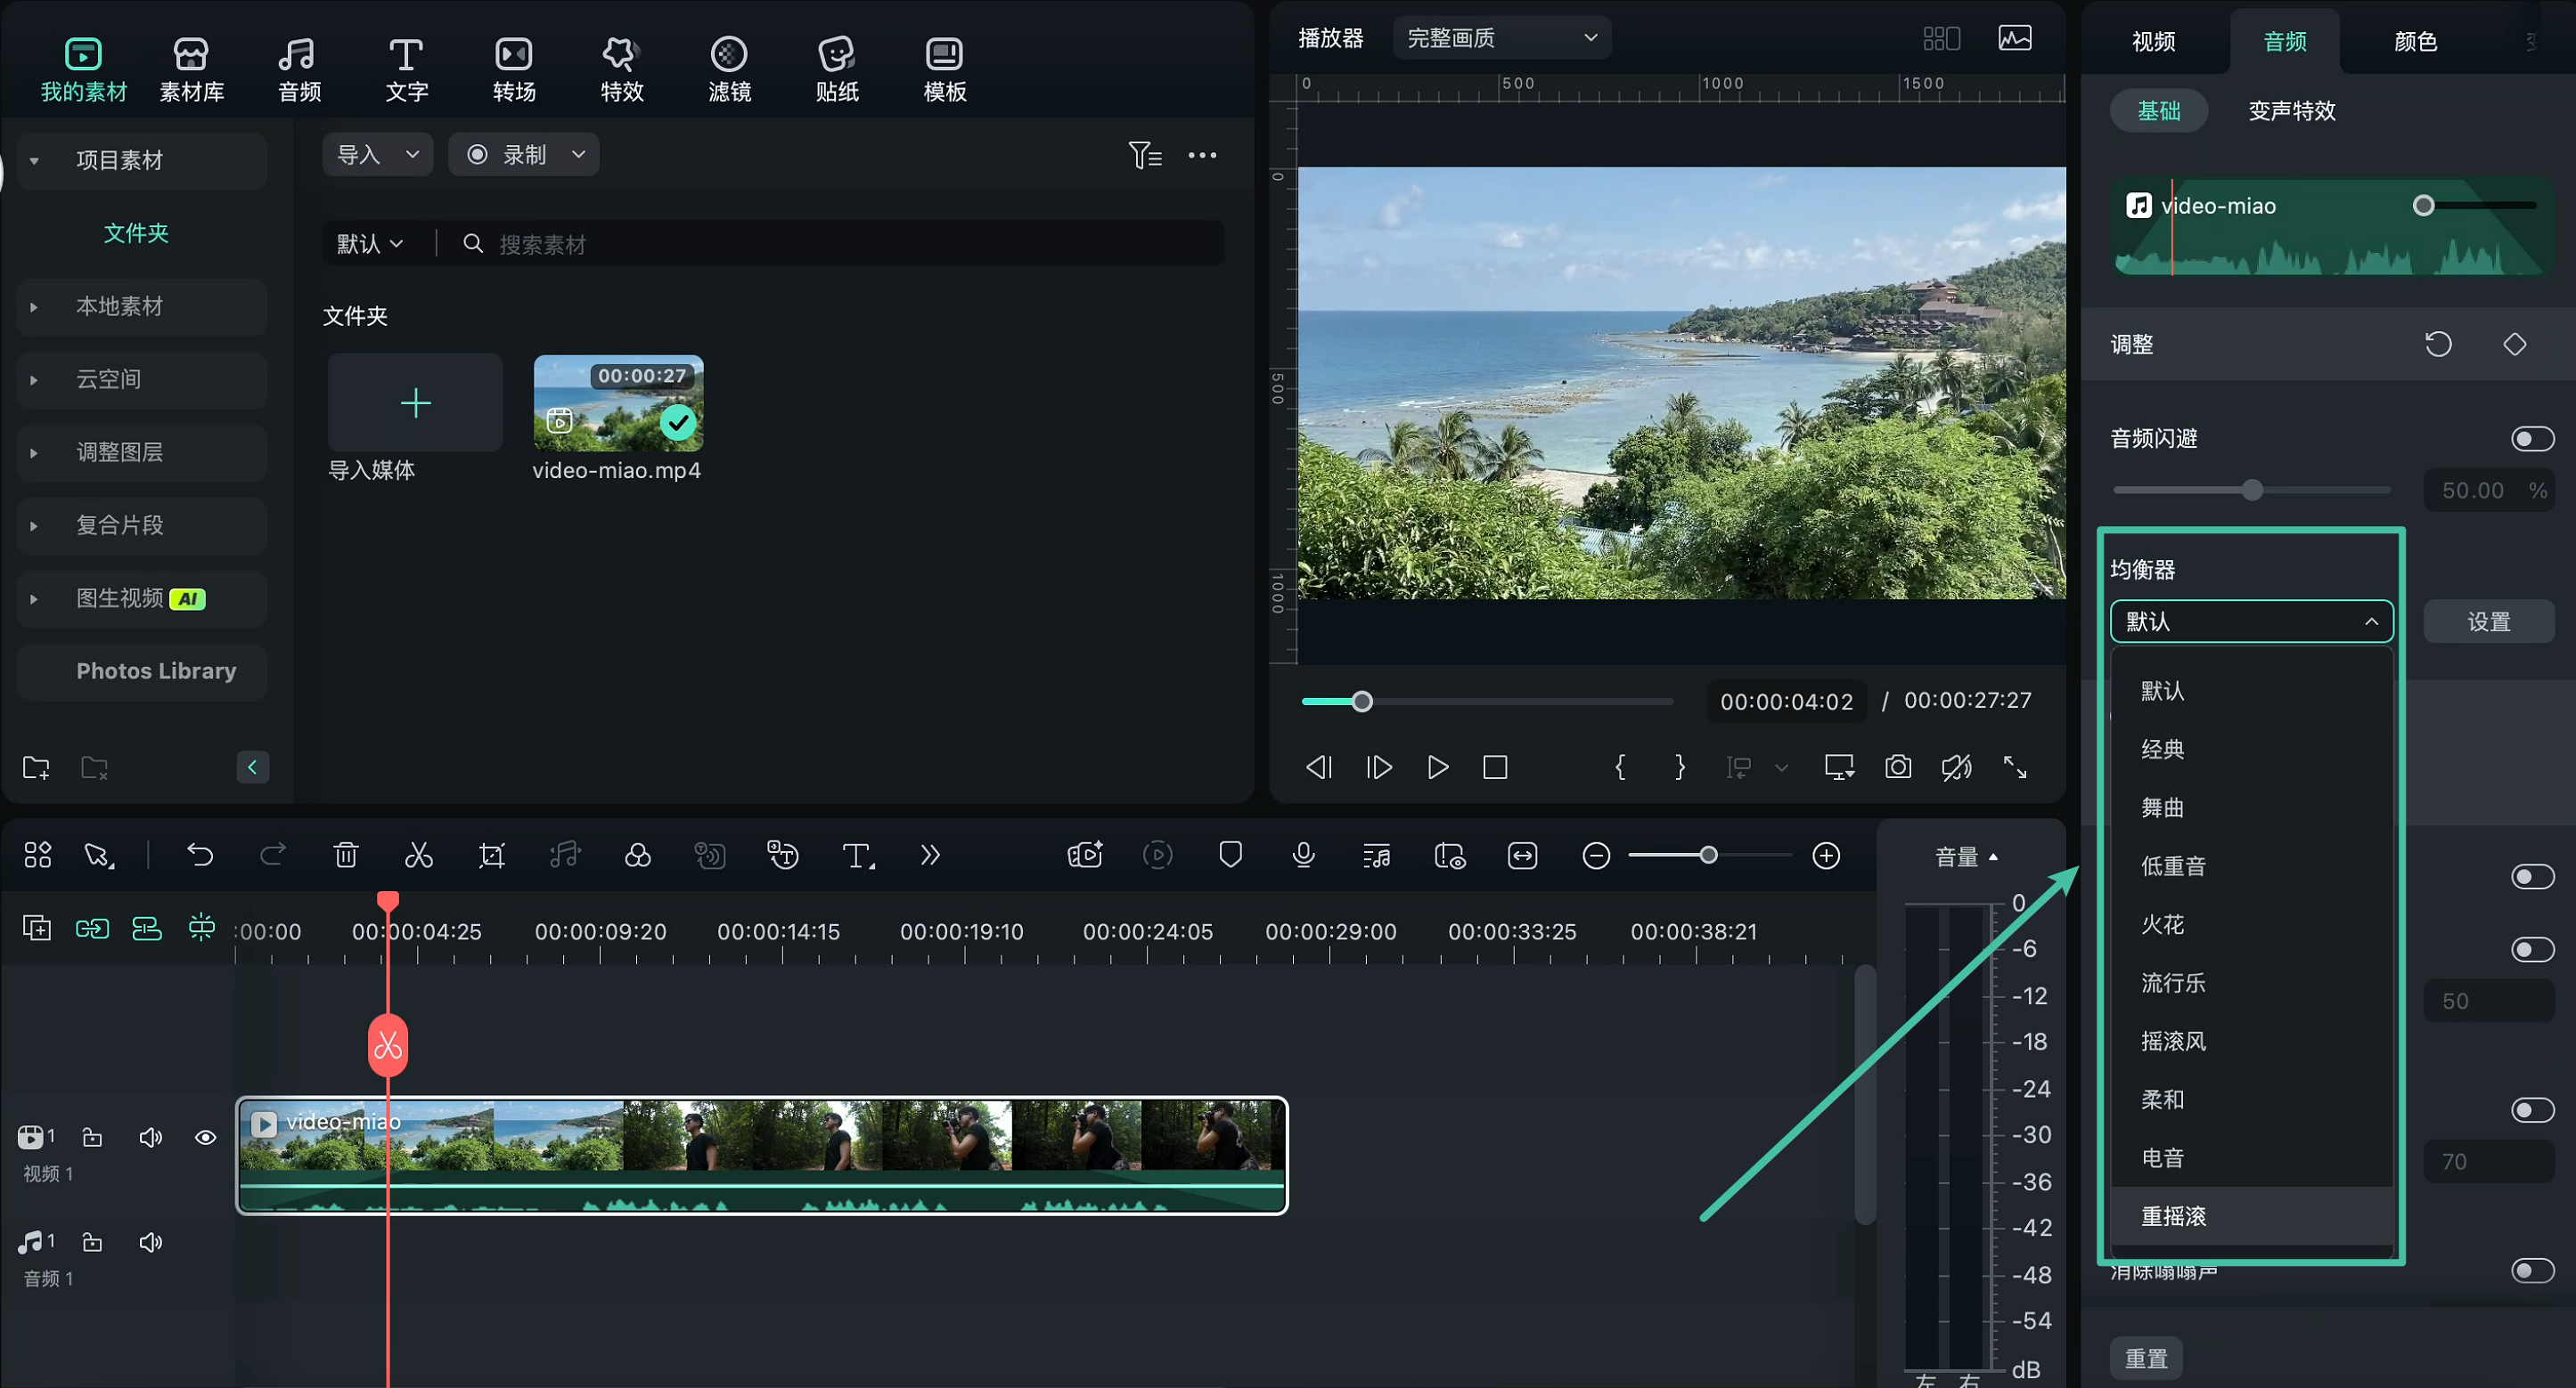Take a snapshot with the camera icon

[1897, 767]
